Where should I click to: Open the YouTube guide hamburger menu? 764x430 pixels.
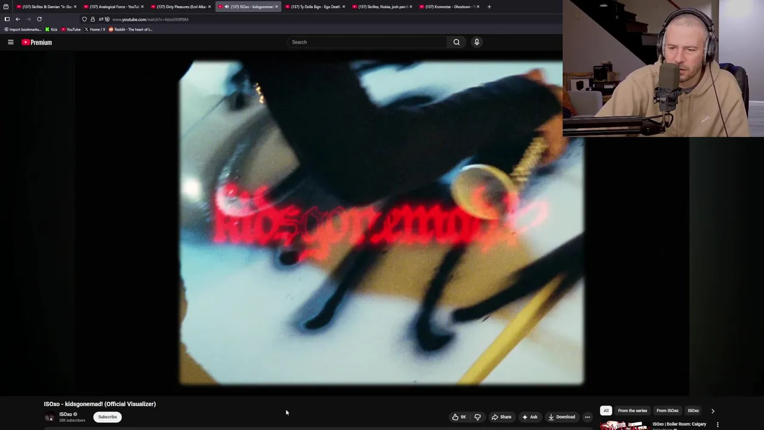point(11,42)
